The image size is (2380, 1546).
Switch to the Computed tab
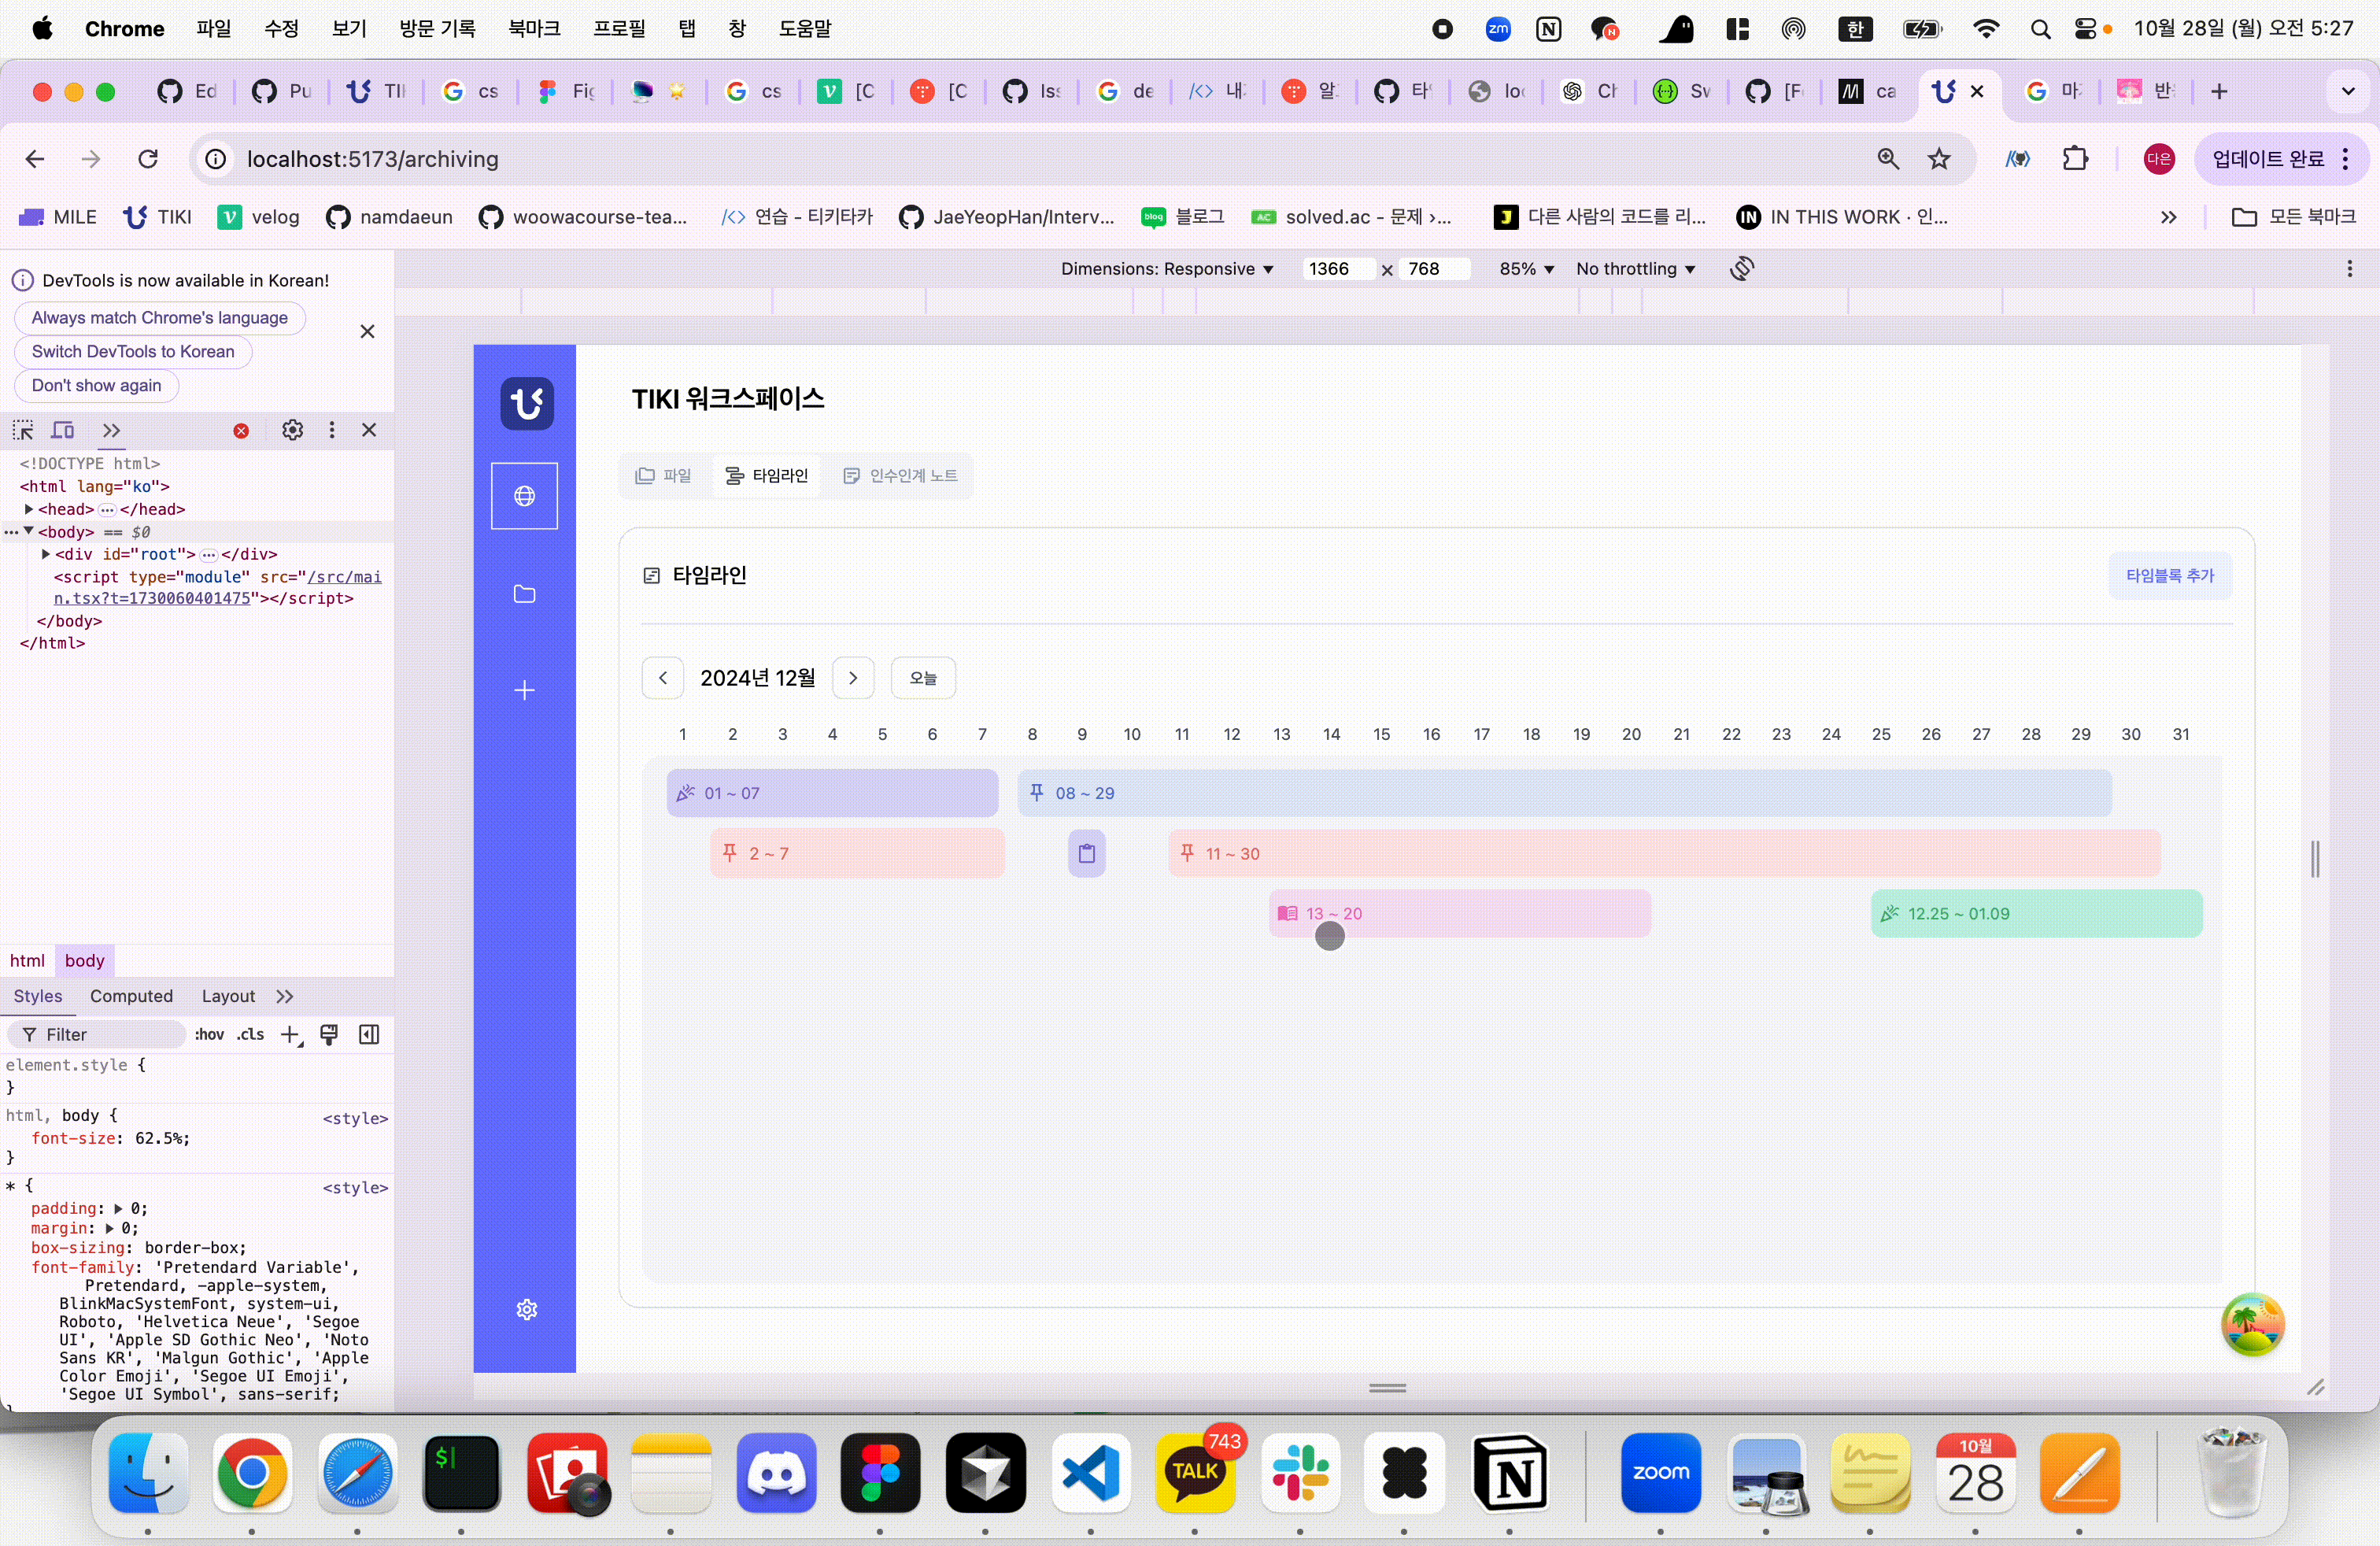tap(131, 996)
